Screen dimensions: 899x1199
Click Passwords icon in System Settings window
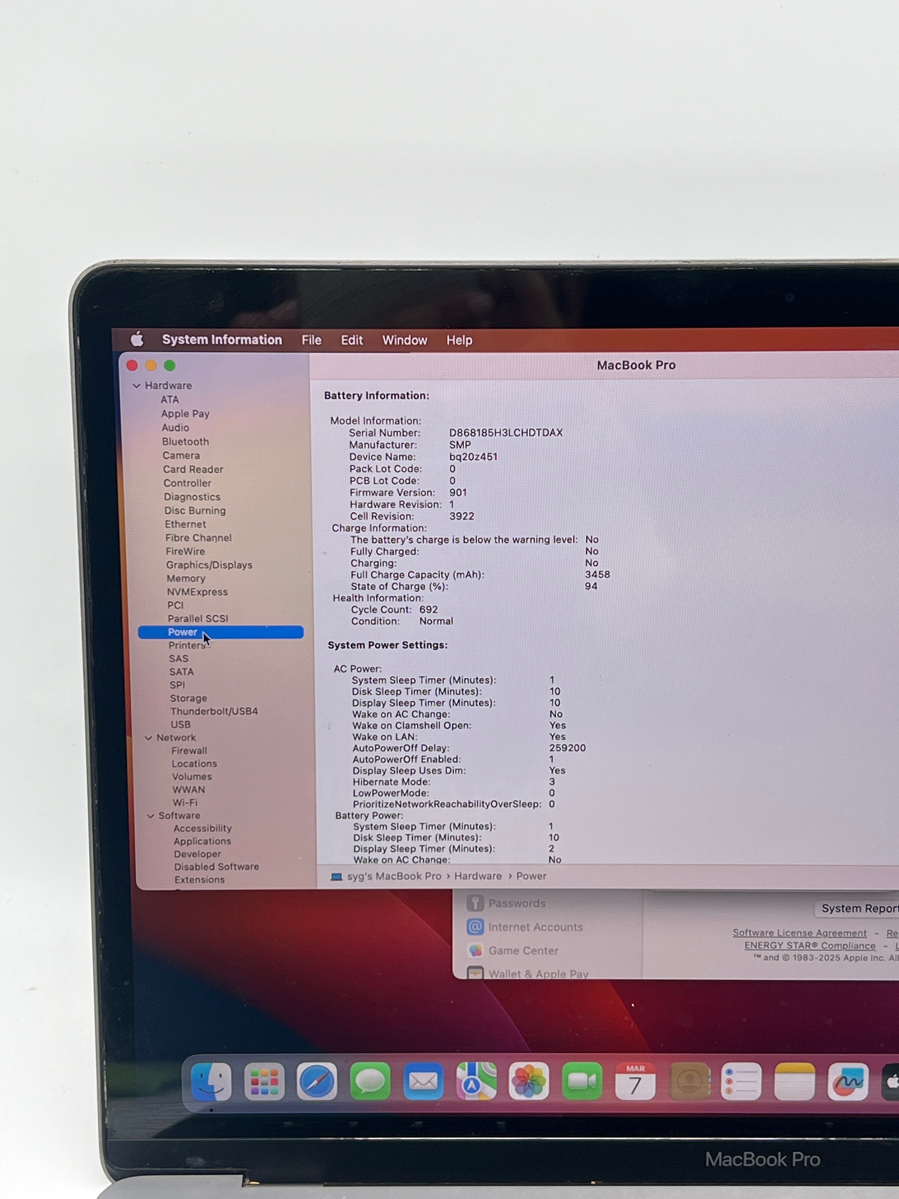[475, 903]
